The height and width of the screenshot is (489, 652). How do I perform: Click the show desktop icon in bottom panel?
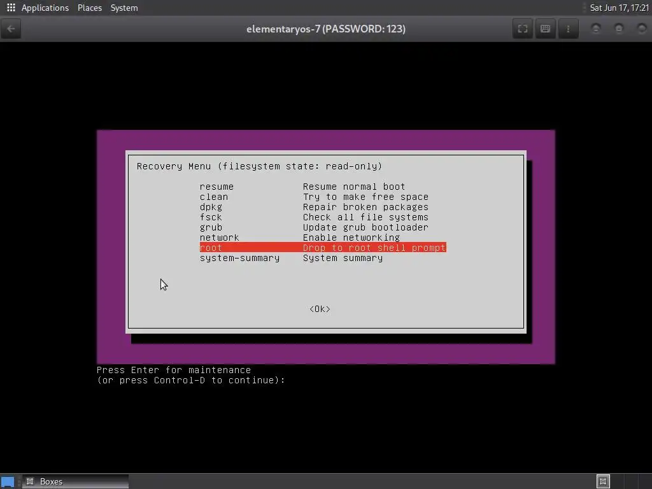tap(8, 482)
